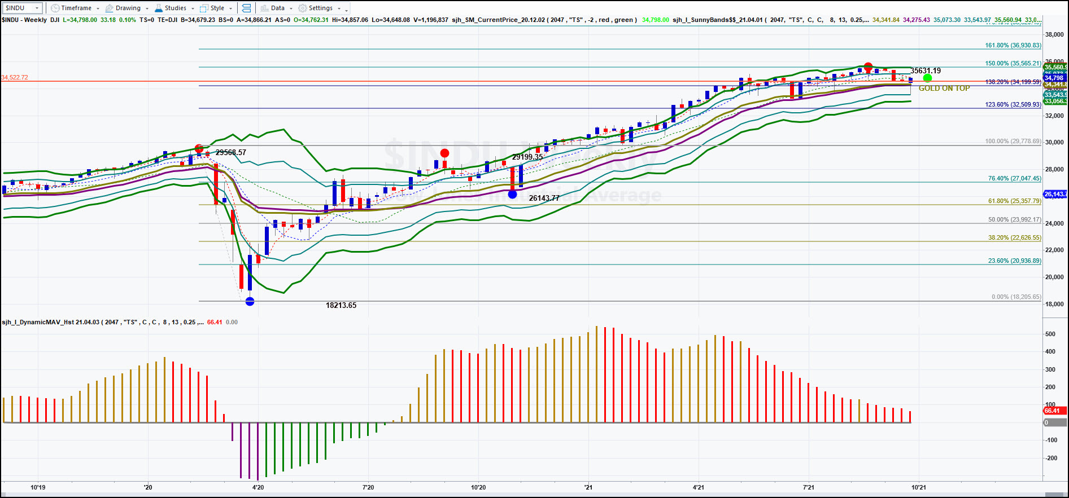The height and width of the screenshot is (498, 1069).
Task: Expand the Style dropdown arrow
Action: point(230,8)
